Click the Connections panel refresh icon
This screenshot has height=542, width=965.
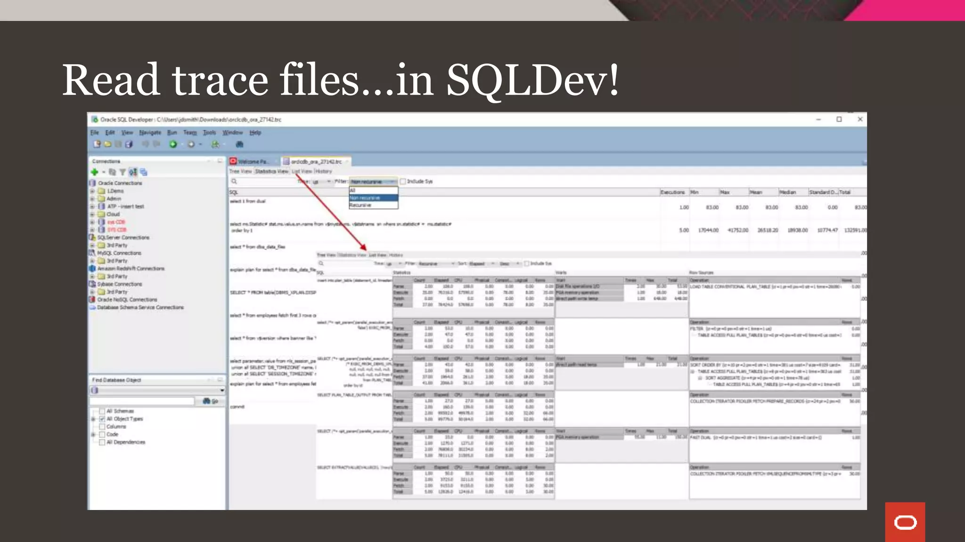point(133,172)
